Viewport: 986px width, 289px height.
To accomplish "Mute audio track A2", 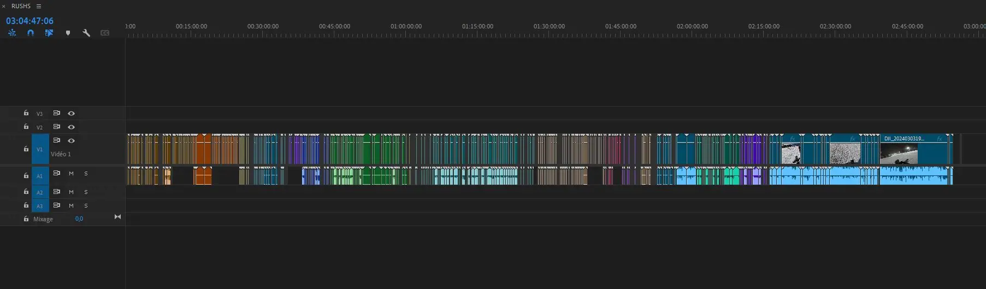I will pos(71,192).
